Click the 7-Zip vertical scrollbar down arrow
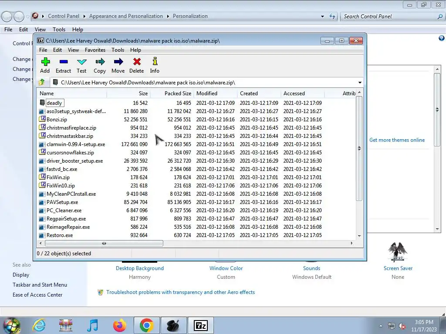Image resolution: width=446 pixels, height=334 pixels. coord(359,236)
